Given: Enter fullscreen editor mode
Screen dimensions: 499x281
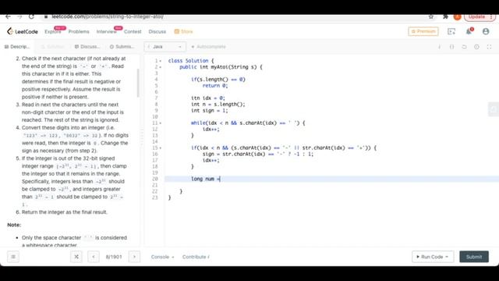Looking at the screenshot, I should (489, 47).
